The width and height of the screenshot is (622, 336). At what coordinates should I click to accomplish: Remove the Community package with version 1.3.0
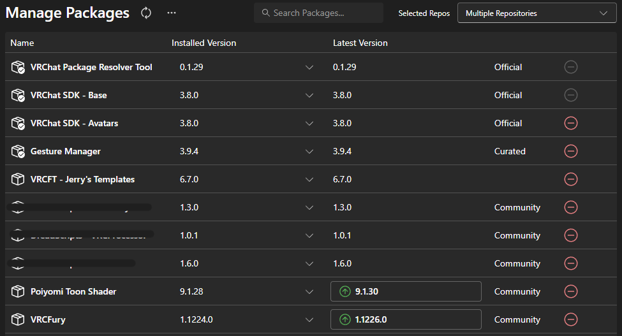[571, 207]
